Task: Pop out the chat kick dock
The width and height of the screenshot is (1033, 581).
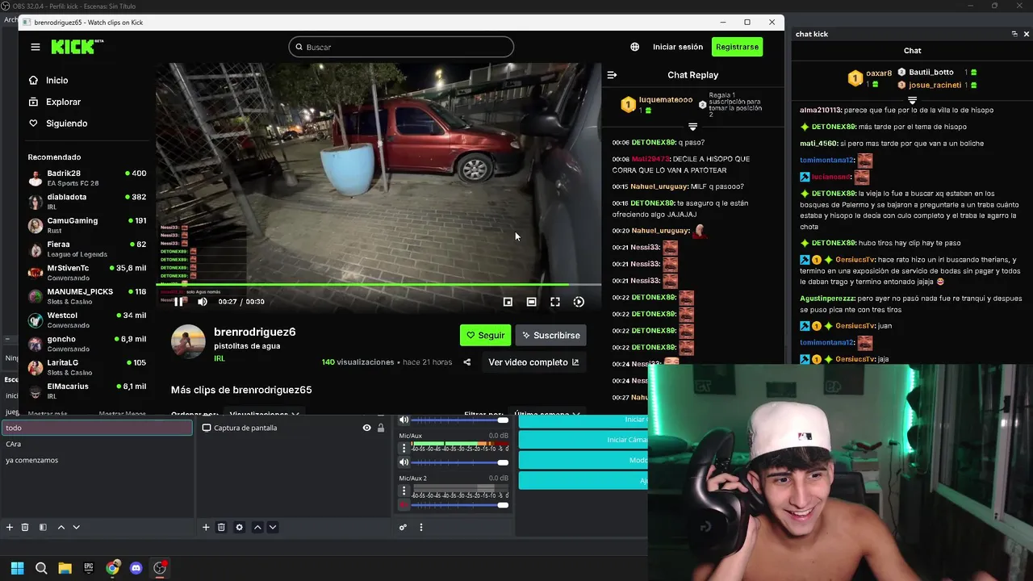Action: point(1014,34)
